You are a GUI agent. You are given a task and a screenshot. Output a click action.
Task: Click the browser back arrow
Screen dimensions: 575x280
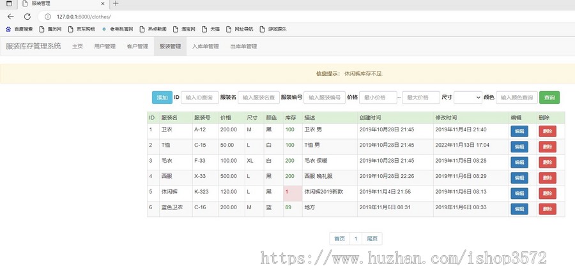10,17
